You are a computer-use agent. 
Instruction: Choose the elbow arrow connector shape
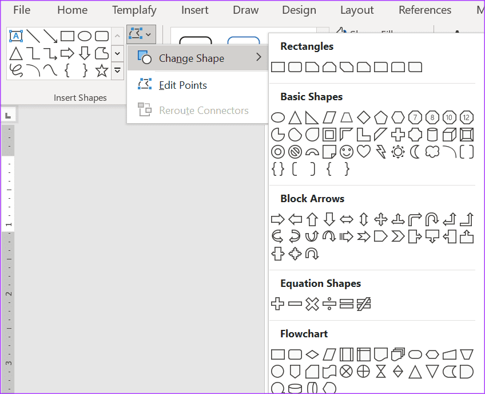coord(50,54)
